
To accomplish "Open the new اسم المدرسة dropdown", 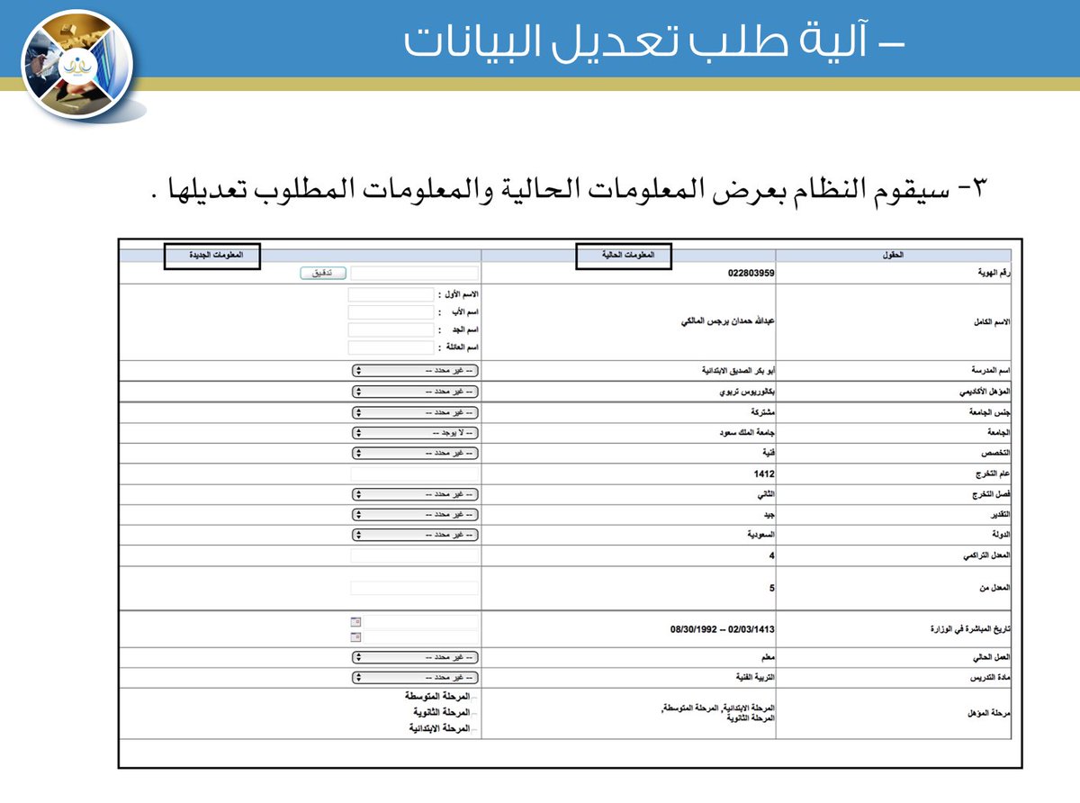I will coord(415,370).
